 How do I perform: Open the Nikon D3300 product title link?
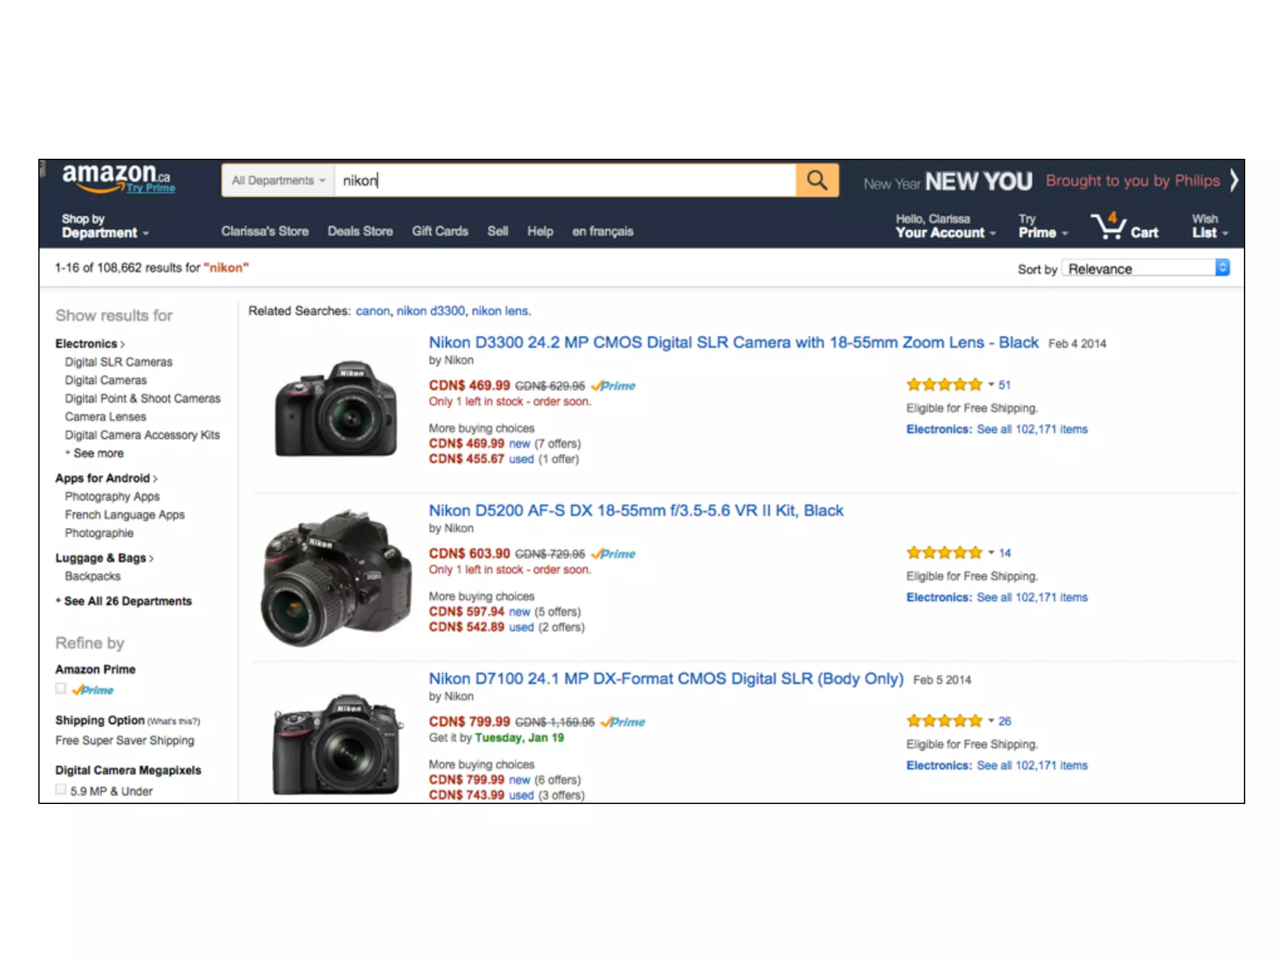(733, 343)
